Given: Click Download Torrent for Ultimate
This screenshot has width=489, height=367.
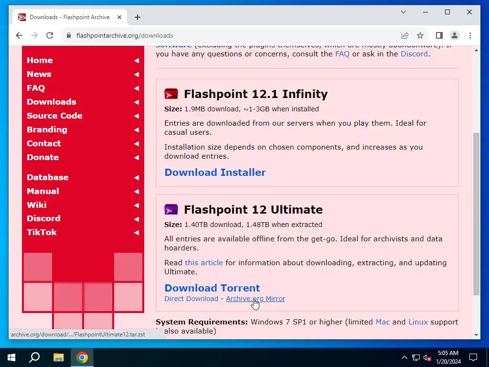Looking at the screenshot, I should point(212,288).
